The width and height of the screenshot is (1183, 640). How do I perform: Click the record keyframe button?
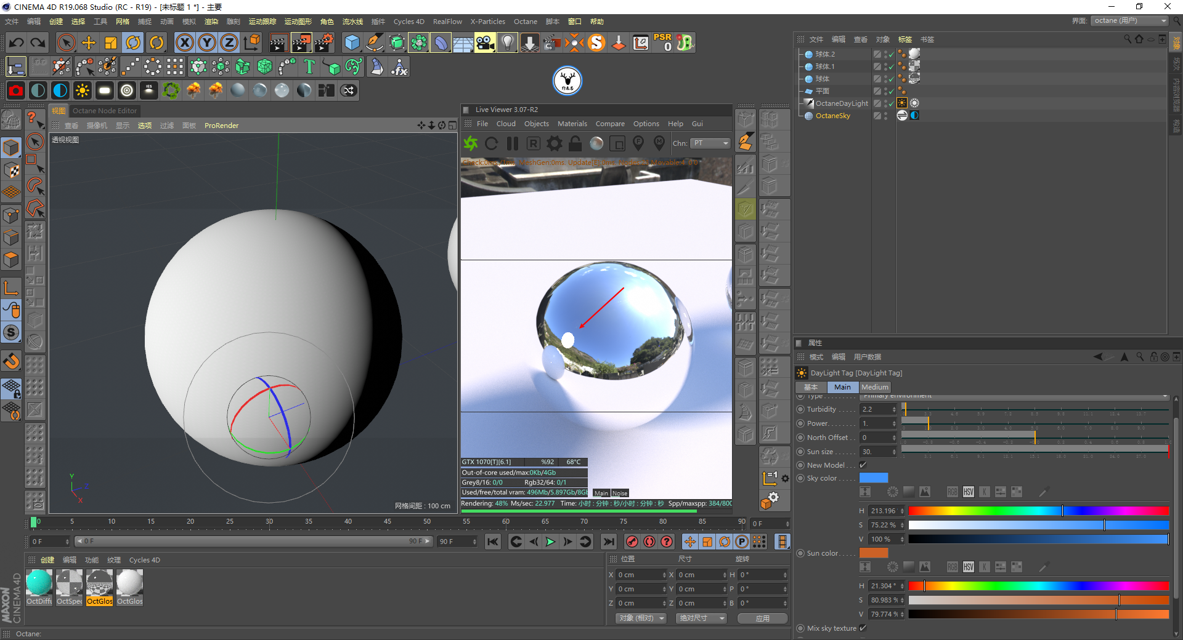point(632,542)
